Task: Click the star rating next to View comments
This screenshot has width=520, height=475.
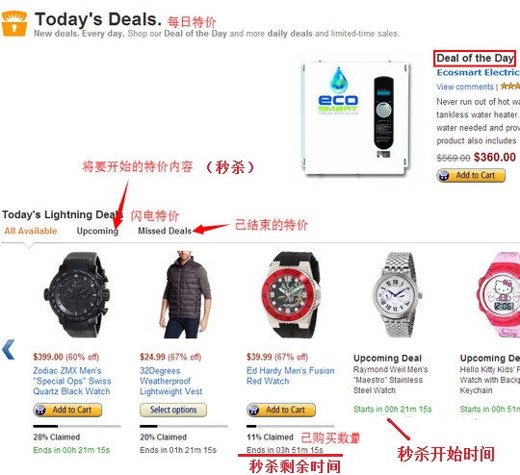Action: click(x=510, y=87)
